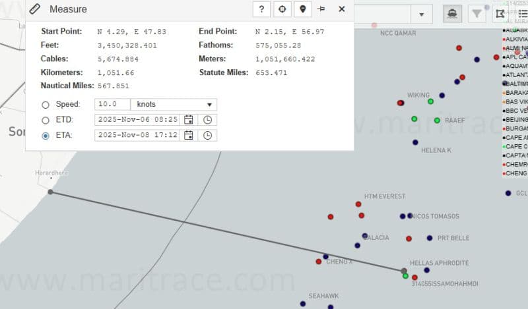Viewport: 528px width, 309px height.
Task: Open the calendar picker for ETD
Action: [189, 120]
